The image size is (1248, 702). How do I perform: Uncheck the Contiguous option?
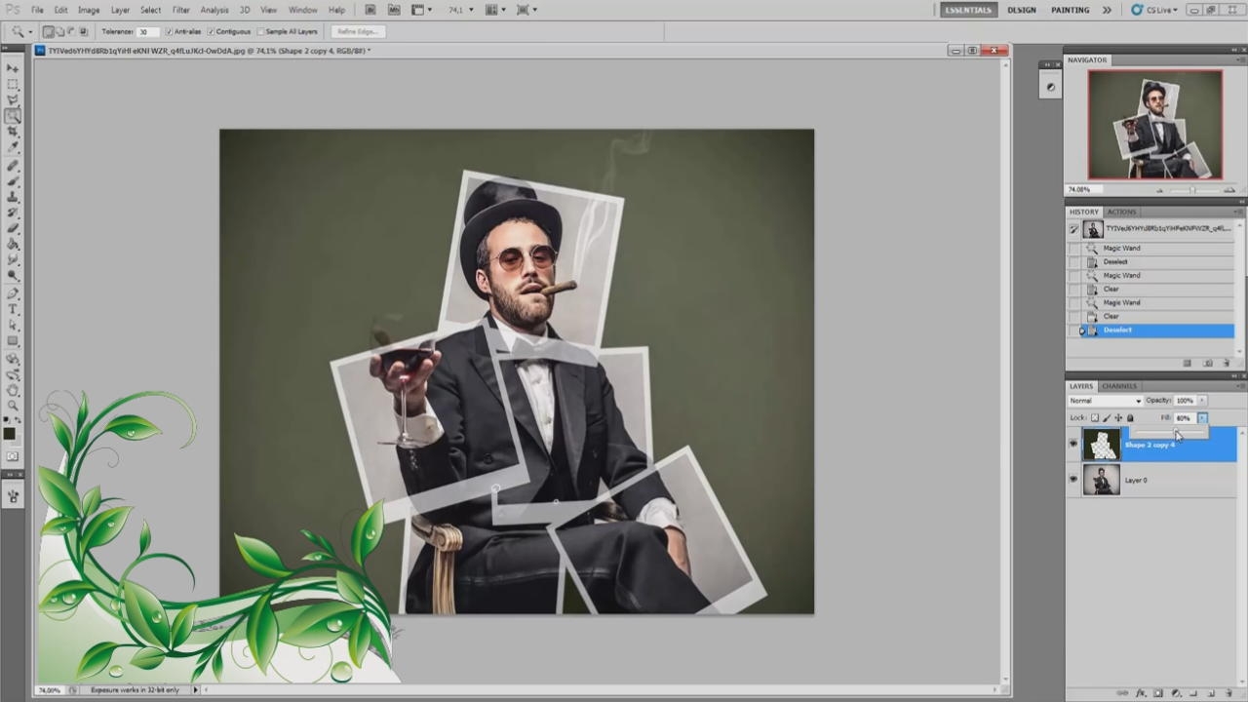point(211,31)
